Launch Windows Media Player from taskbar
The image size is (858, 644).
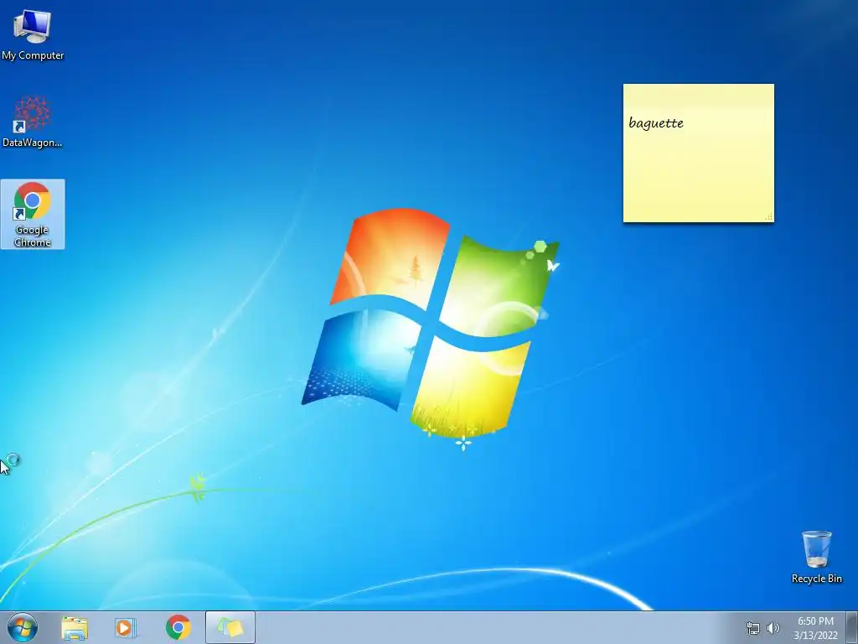[126, 628]
